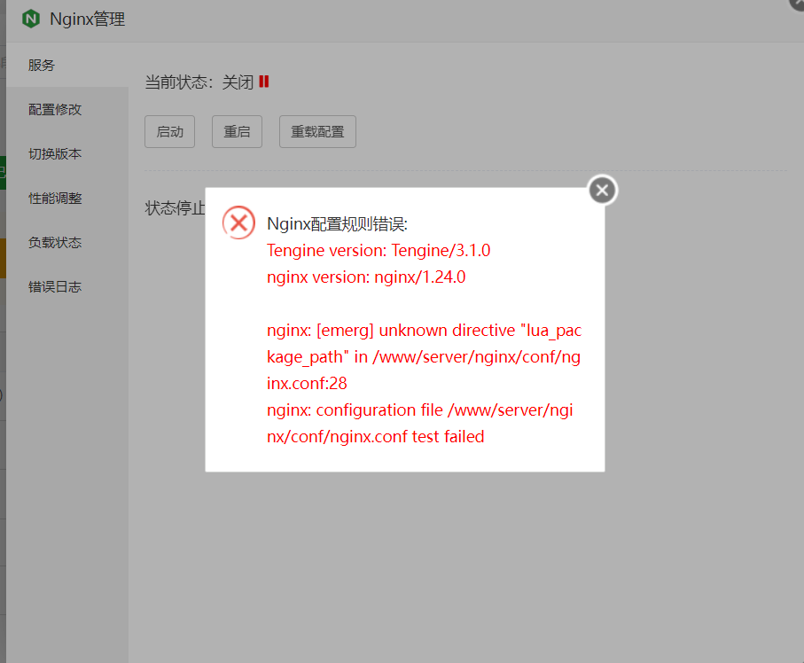Click the 当前状态: 关闭 status text

pos(199,82)
